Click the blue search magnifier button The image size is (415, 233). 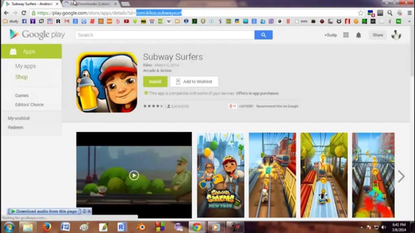pyautogui.click(x=263, y=35)
